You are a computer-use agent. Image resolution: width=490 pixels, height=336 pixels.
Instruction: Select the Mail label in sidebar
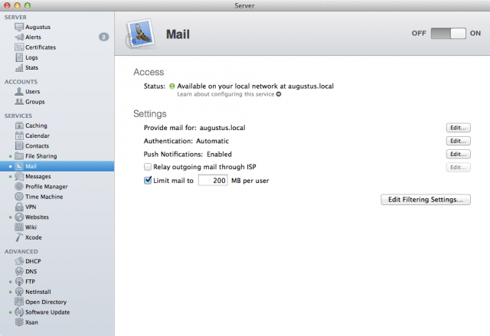tap(31, 166)
